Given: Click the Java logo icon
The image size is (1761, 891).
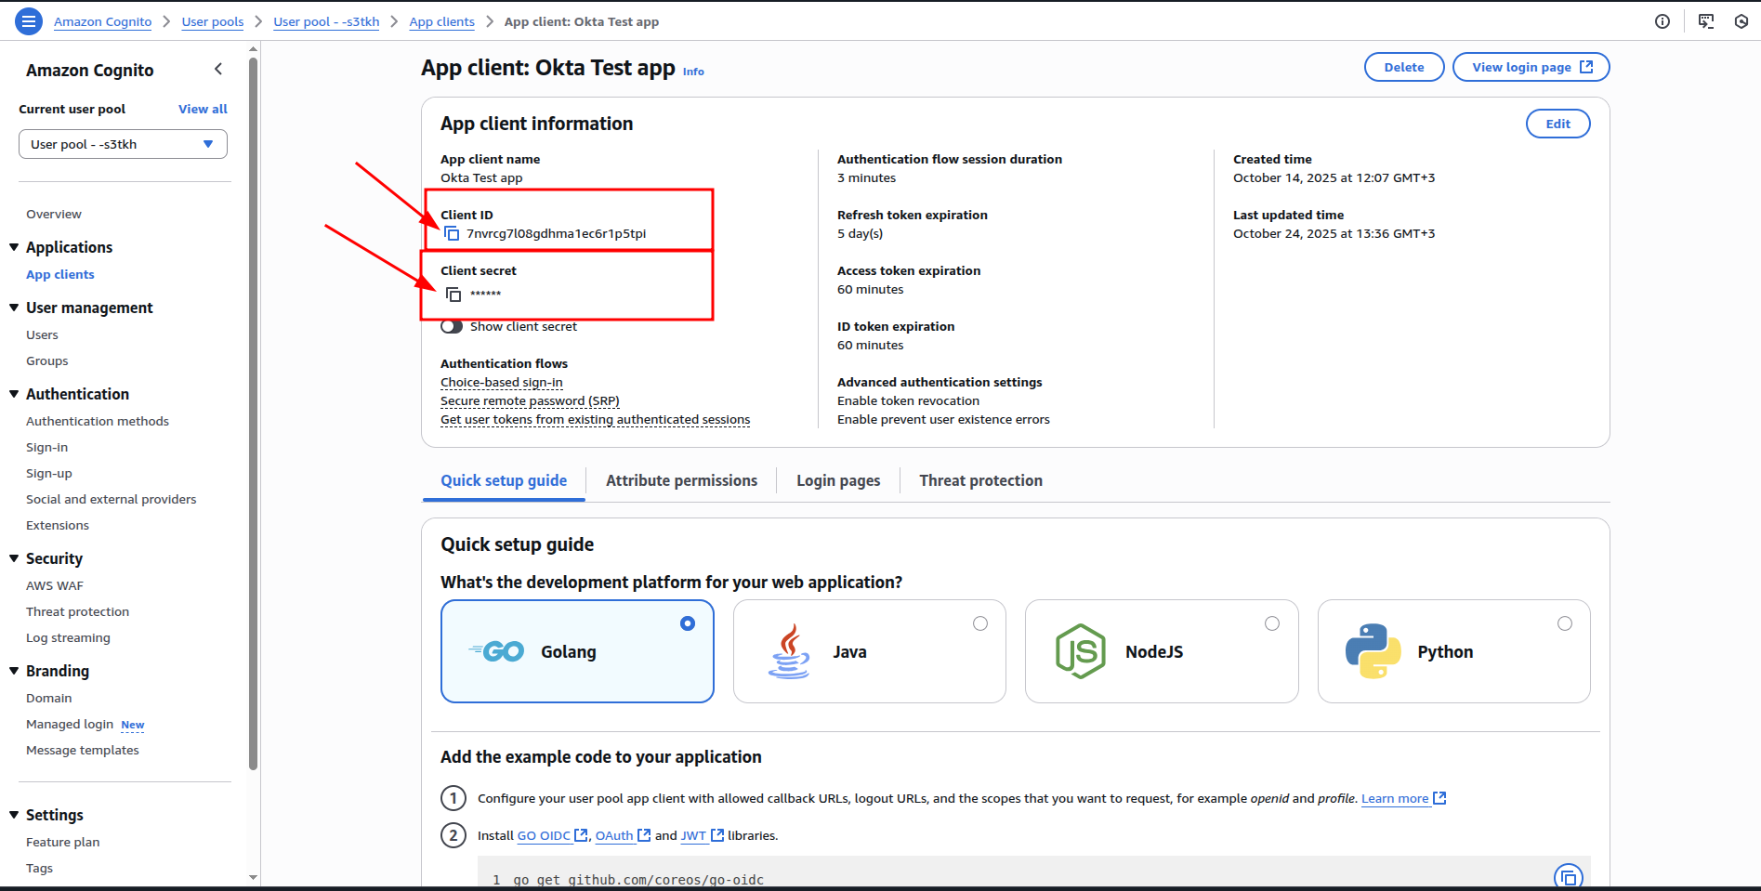Looking at the screenshot, I should click(x=789, y=651).
